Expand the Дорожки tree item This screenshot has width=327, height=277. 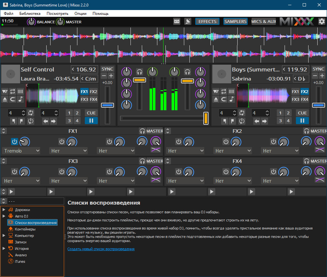pyautogui.click(x=4, y=210)
